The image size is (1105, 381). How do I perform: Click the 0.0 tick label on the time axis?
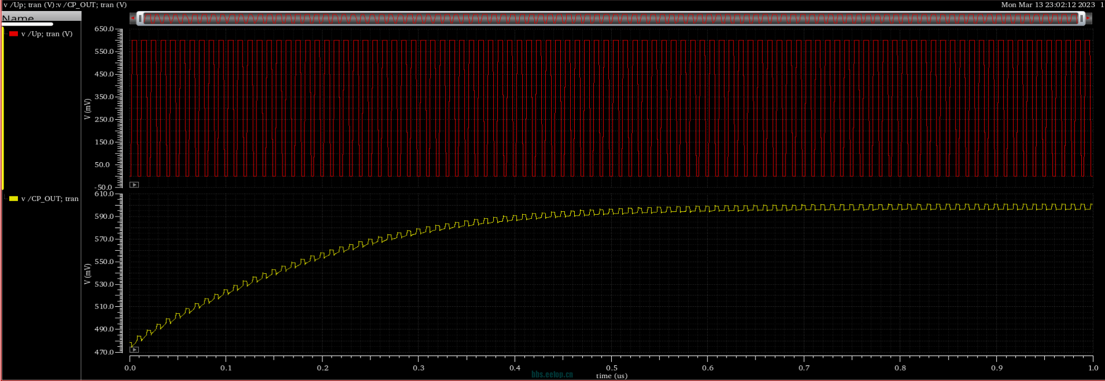pyautogui.click(x=130, y=368)
